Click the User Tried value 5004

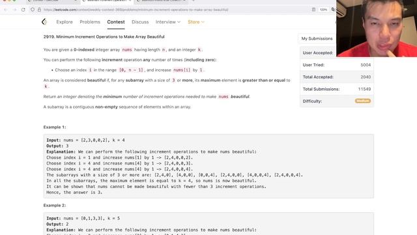pyautogui.click(x=366, y=65)
